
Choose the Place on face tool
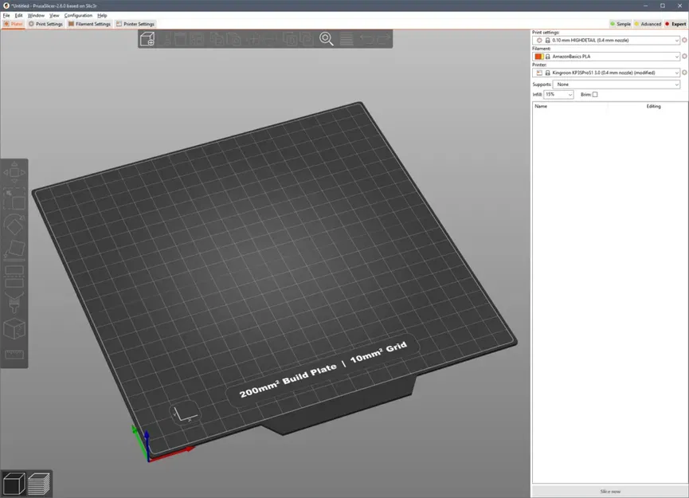[x=14, y=250]
